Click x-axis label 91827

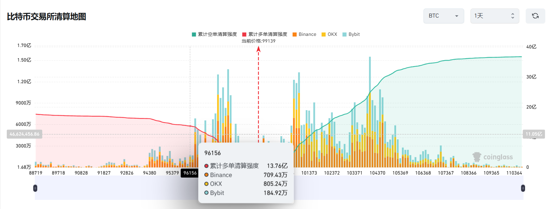tap(104, 173)
